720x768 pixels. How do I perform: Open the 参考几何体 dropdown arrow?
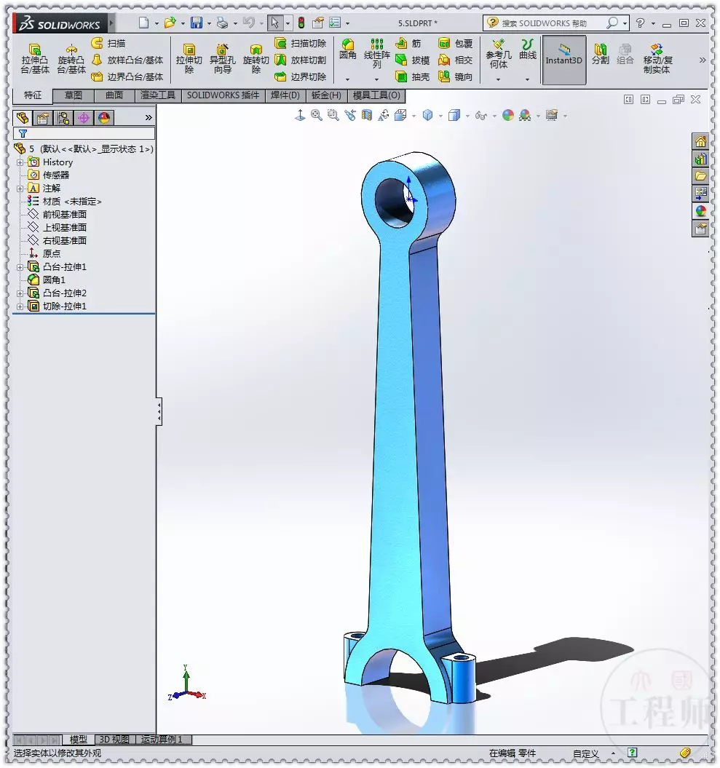pos(499,79)
